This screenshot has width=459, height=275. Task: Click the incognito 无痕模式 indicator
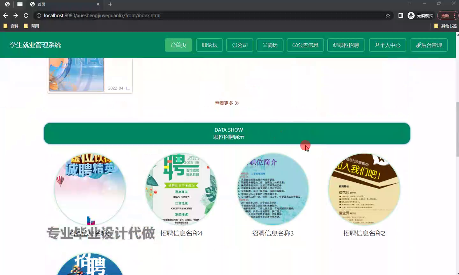point(420,16)
